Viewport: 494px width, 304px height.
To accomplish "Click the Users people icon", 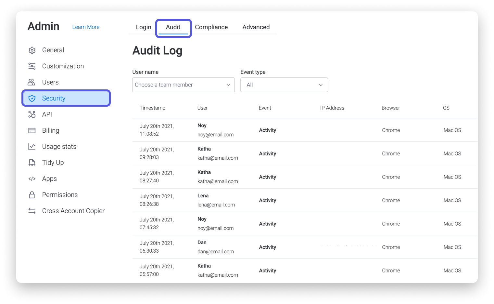I will pyautogui.click(x=32, y=82).
